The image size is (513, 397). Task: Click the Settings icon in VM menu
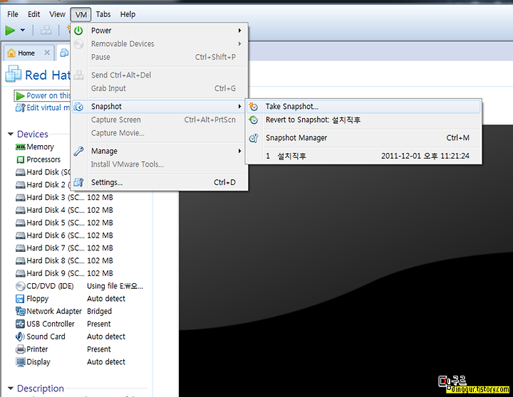[78, 182]
